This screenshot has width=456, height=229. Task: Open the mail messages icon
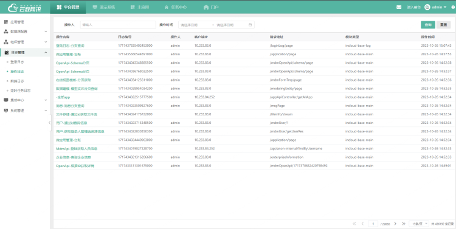coord(399,7)
